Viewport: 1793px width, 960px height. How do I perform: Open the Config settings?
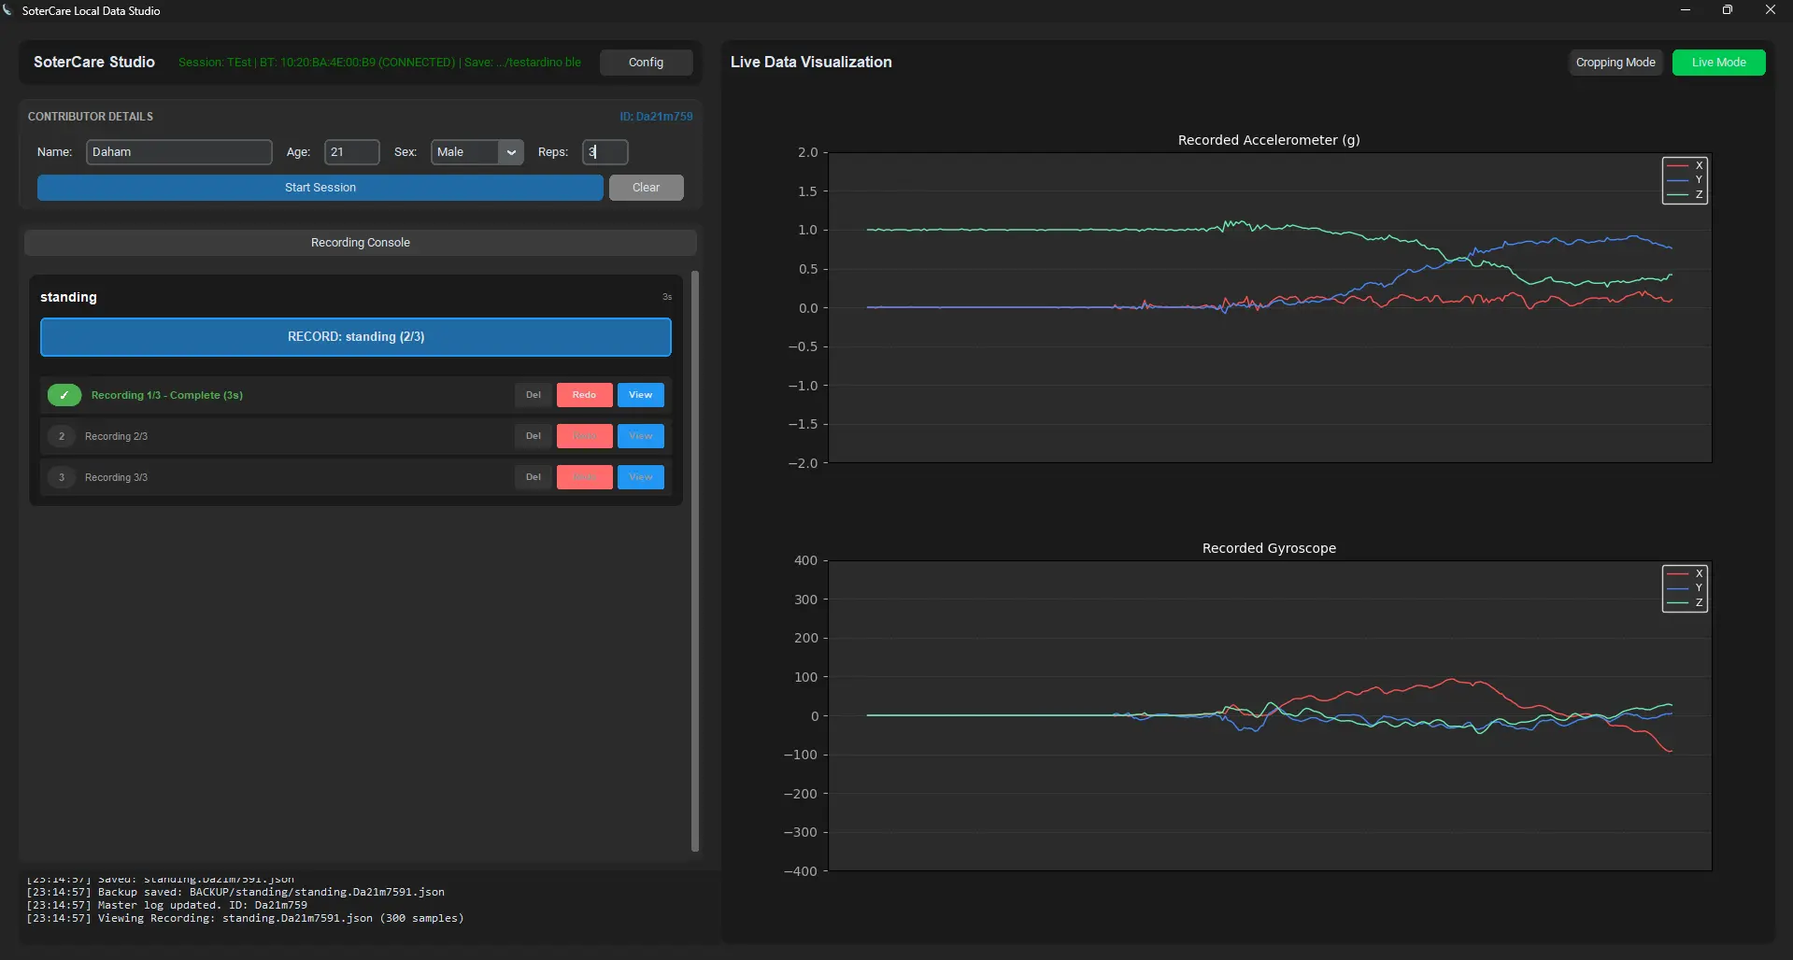646,63
